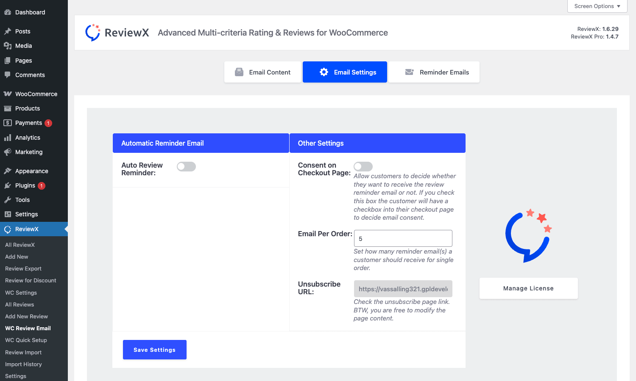636x381 pixels.
Task: Click the large ReviewX logo above Manage License
Action: 528,235
